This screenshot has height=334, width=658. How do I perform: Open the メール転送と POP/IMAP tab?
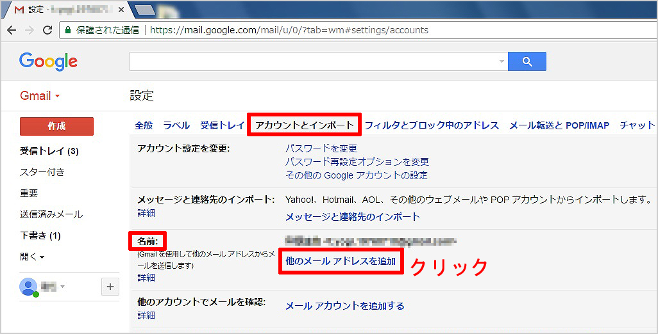point(559,125)
